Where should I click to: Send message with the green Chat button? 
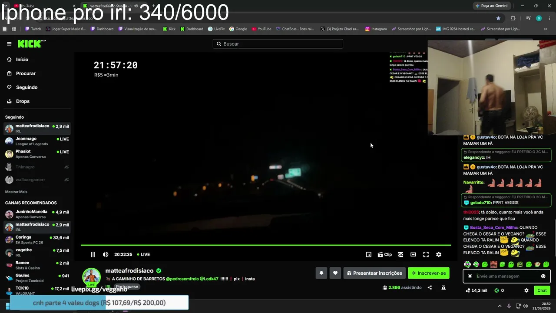542,290
